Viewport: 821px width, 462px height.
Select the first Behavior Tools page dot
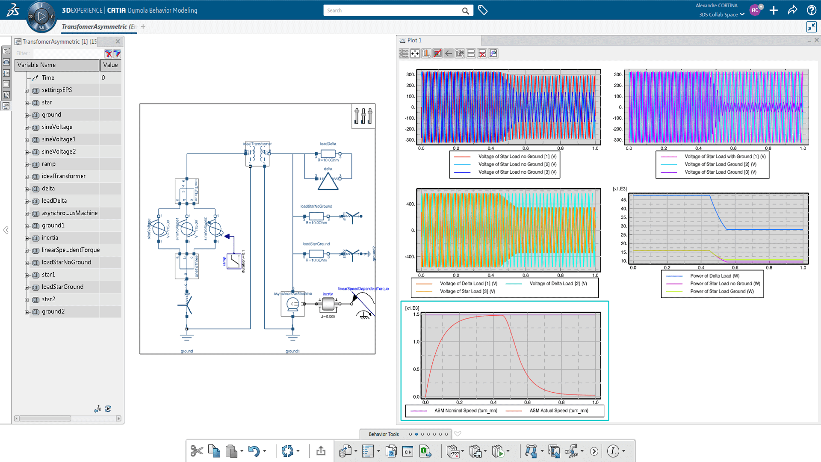(410, 434)
